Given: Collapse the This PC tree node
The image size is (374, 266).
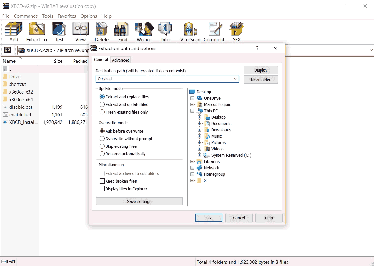Looking at the screenshot, I should pos(192,111).
